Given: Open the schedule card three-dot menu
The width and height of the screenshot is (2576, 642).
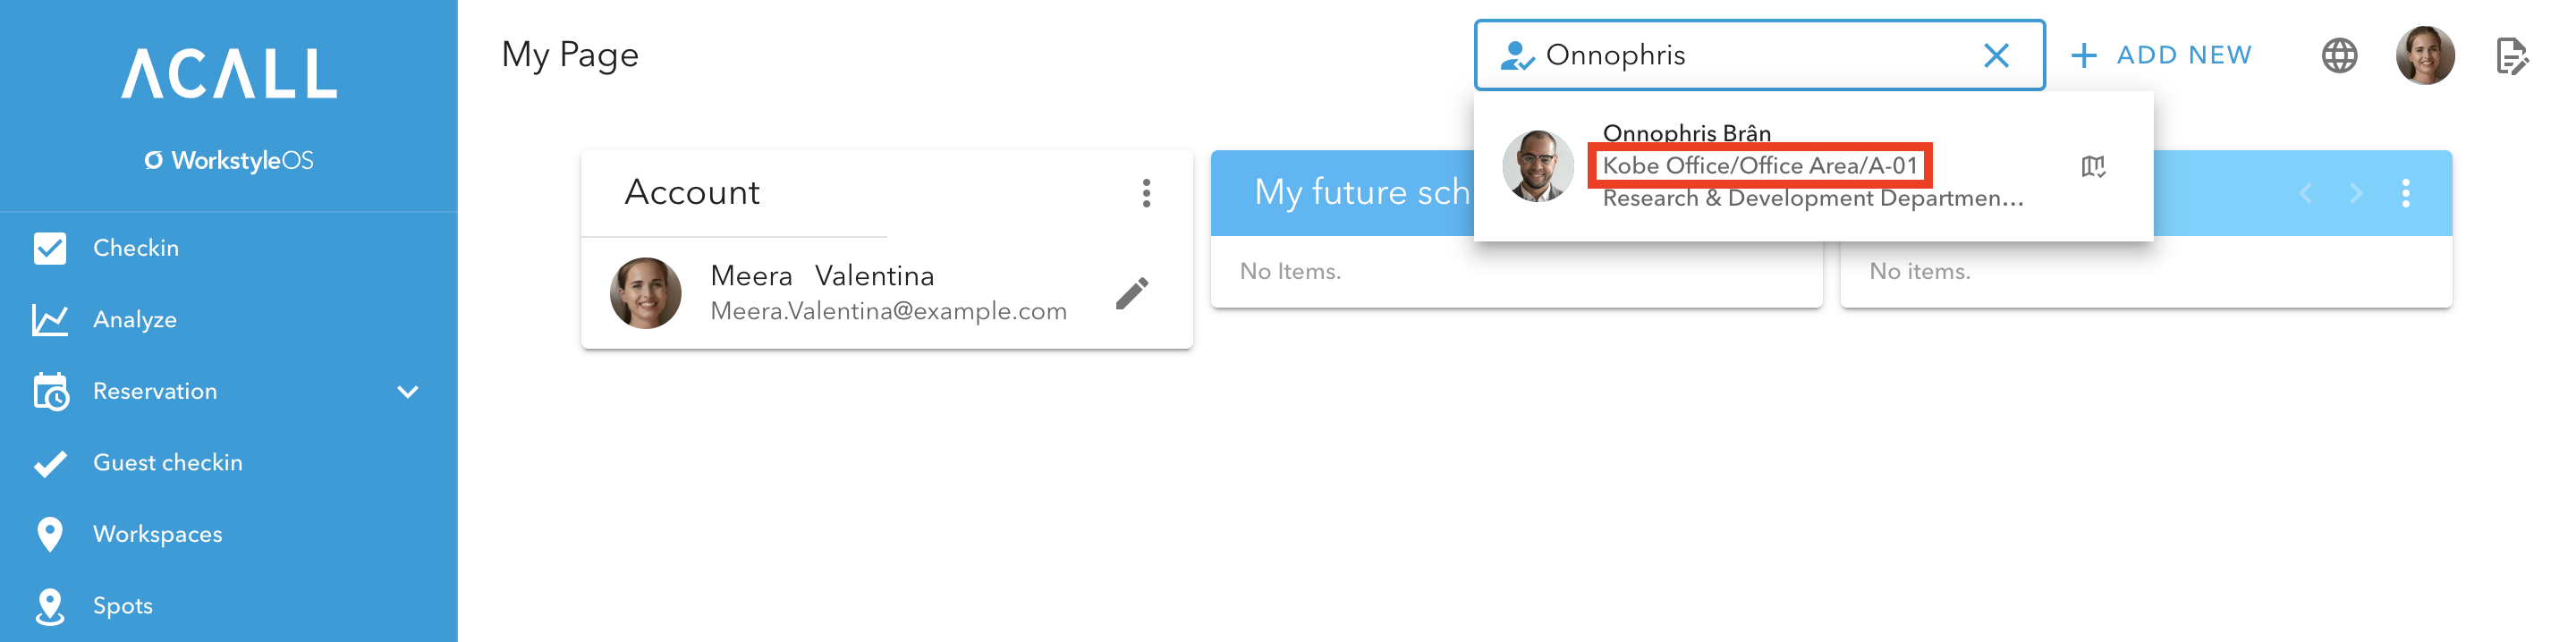Looking at the screenshot, I should 2405,193.
